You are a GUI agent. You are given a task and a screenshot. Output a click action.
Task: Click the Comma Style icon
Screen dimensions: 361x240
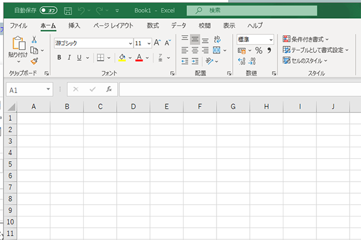pos(269,51)
